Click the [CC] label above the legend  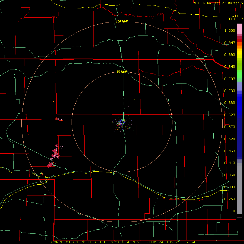[232, 19]
